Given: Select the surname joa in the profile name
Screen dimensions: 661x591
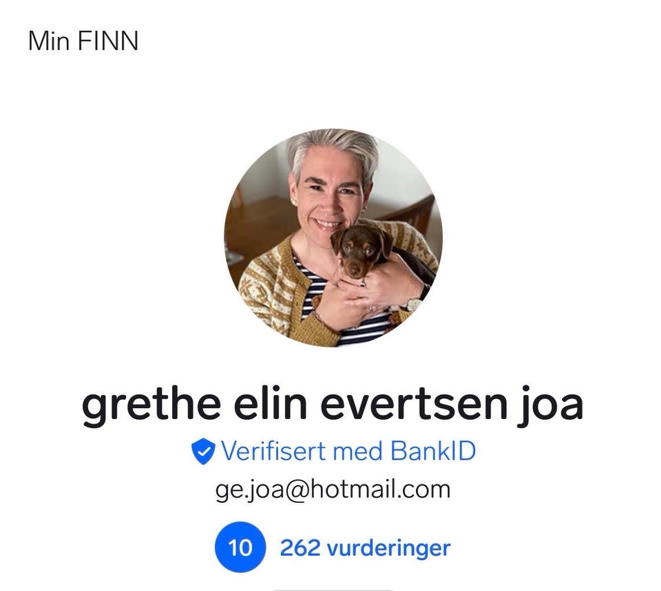Looking at the screenshot, I should tap(551, 405).
